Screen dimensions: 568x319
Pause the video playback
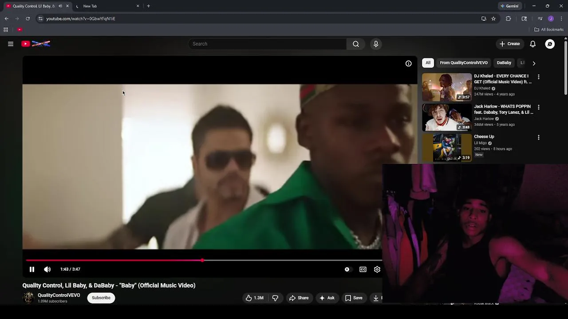(x=32, y=269)
